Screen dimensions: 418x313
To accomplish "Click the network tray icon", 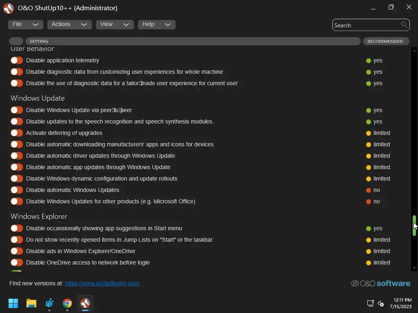I will (x=370, y=303).
